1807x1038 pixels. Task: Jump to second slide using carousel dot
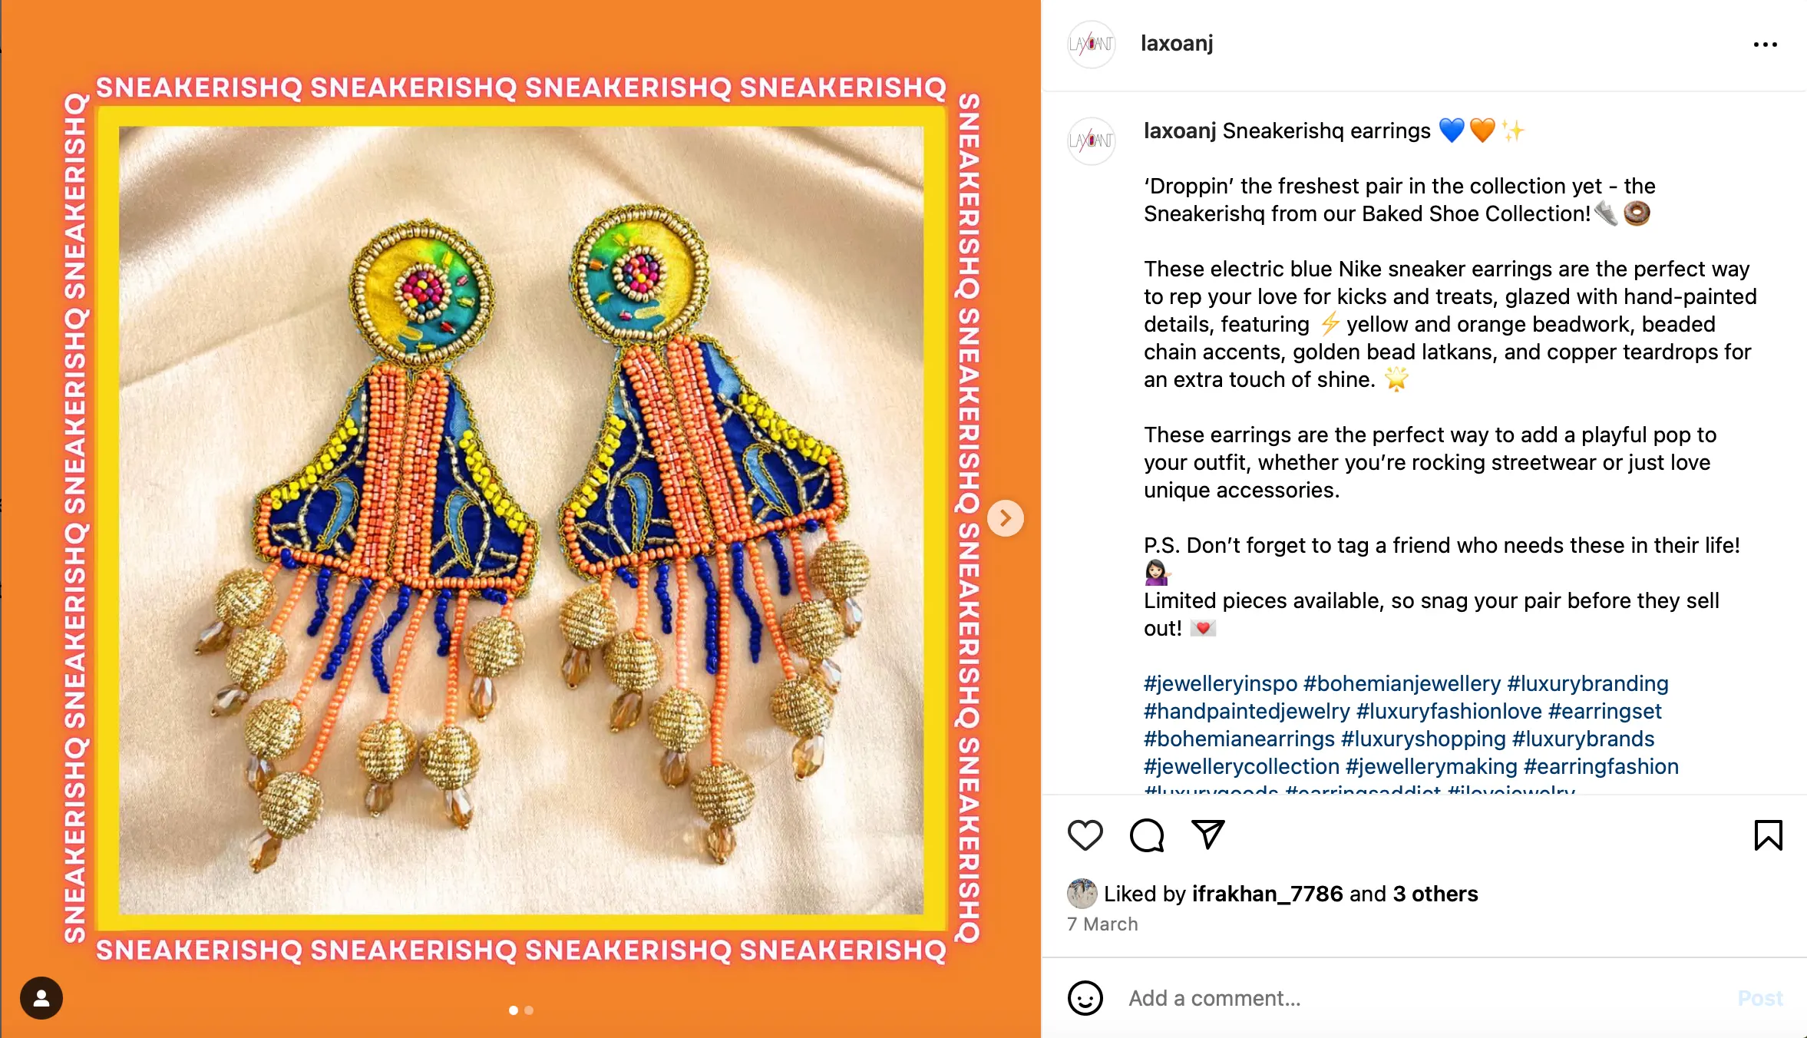[x=529, y=1010]
